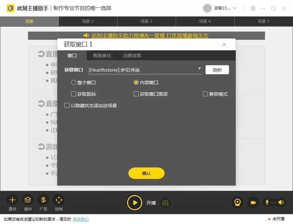This screenshot has height=224, width=293.
Task: Enable the 获取窗口图层 checkbox
Action: click(136, 94)
